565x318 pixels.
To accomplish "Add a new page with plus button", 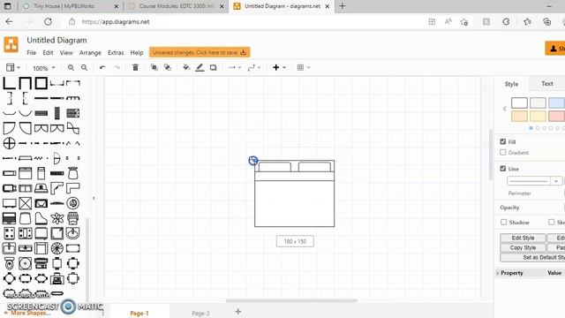I will click(x=237, y=312).
